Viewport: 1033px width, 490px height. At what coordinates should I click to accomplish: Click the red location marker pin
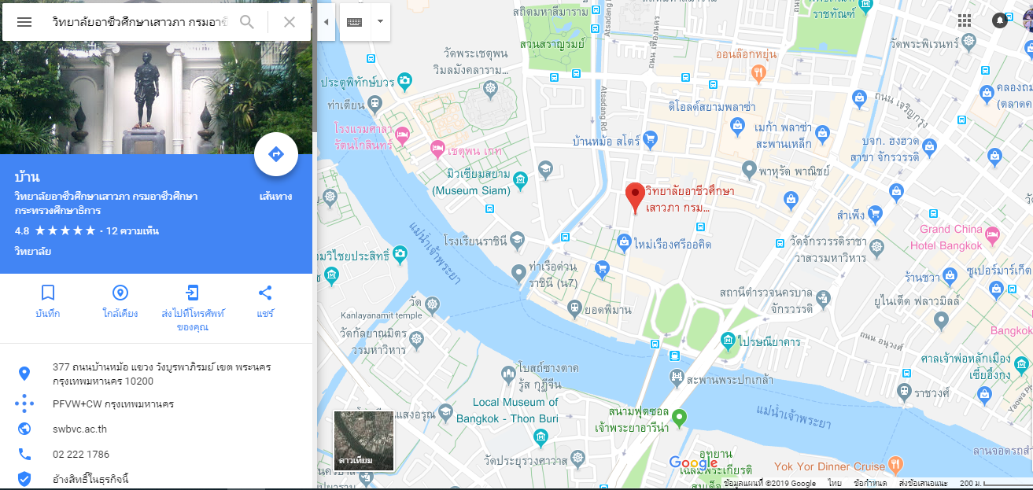coord(635,197)
